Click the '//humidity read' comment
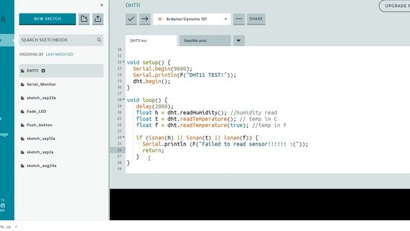 coord(254,113)
